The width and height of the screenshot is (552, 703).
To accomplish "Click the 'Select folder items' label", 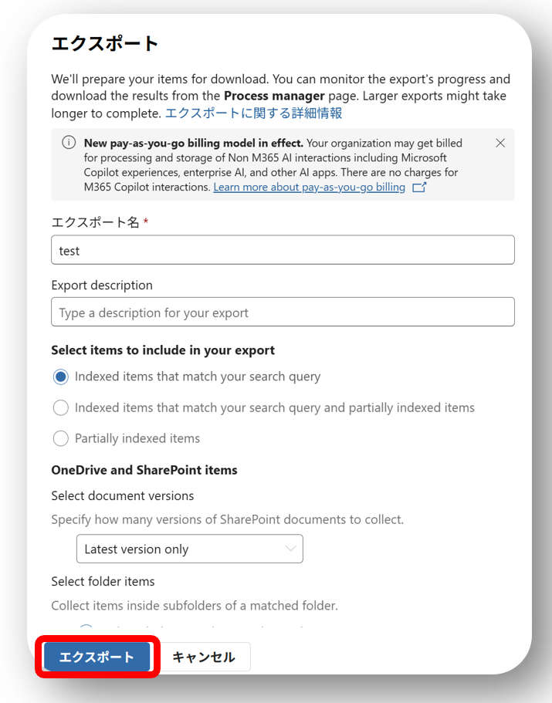I will [x=103, y=581].
